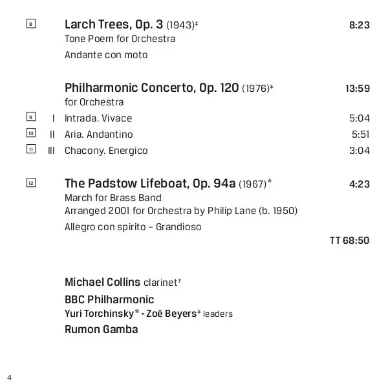Click conductor Rumon Gamba's name

pos(101,329)
